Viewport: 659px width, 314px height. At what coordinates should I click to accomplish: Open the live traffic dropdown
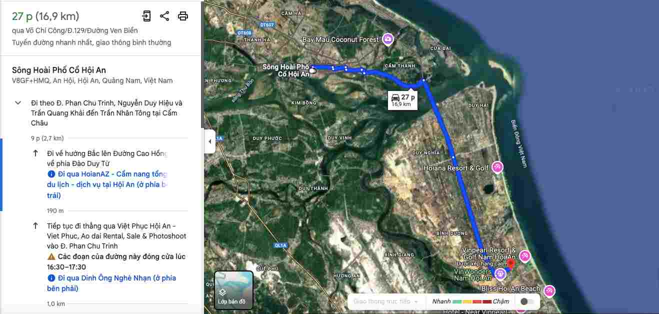(x=385, y=301)
